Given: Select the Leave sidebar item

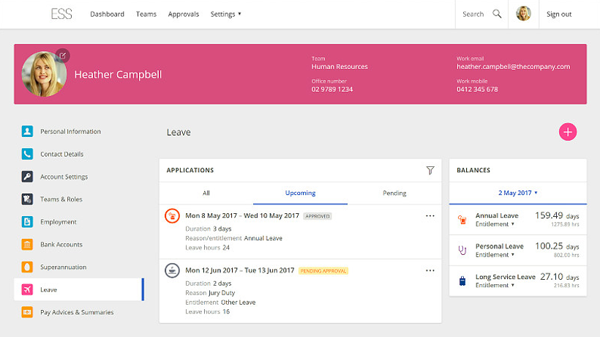Looking at the screenshot, I should (x=79, y=289).
